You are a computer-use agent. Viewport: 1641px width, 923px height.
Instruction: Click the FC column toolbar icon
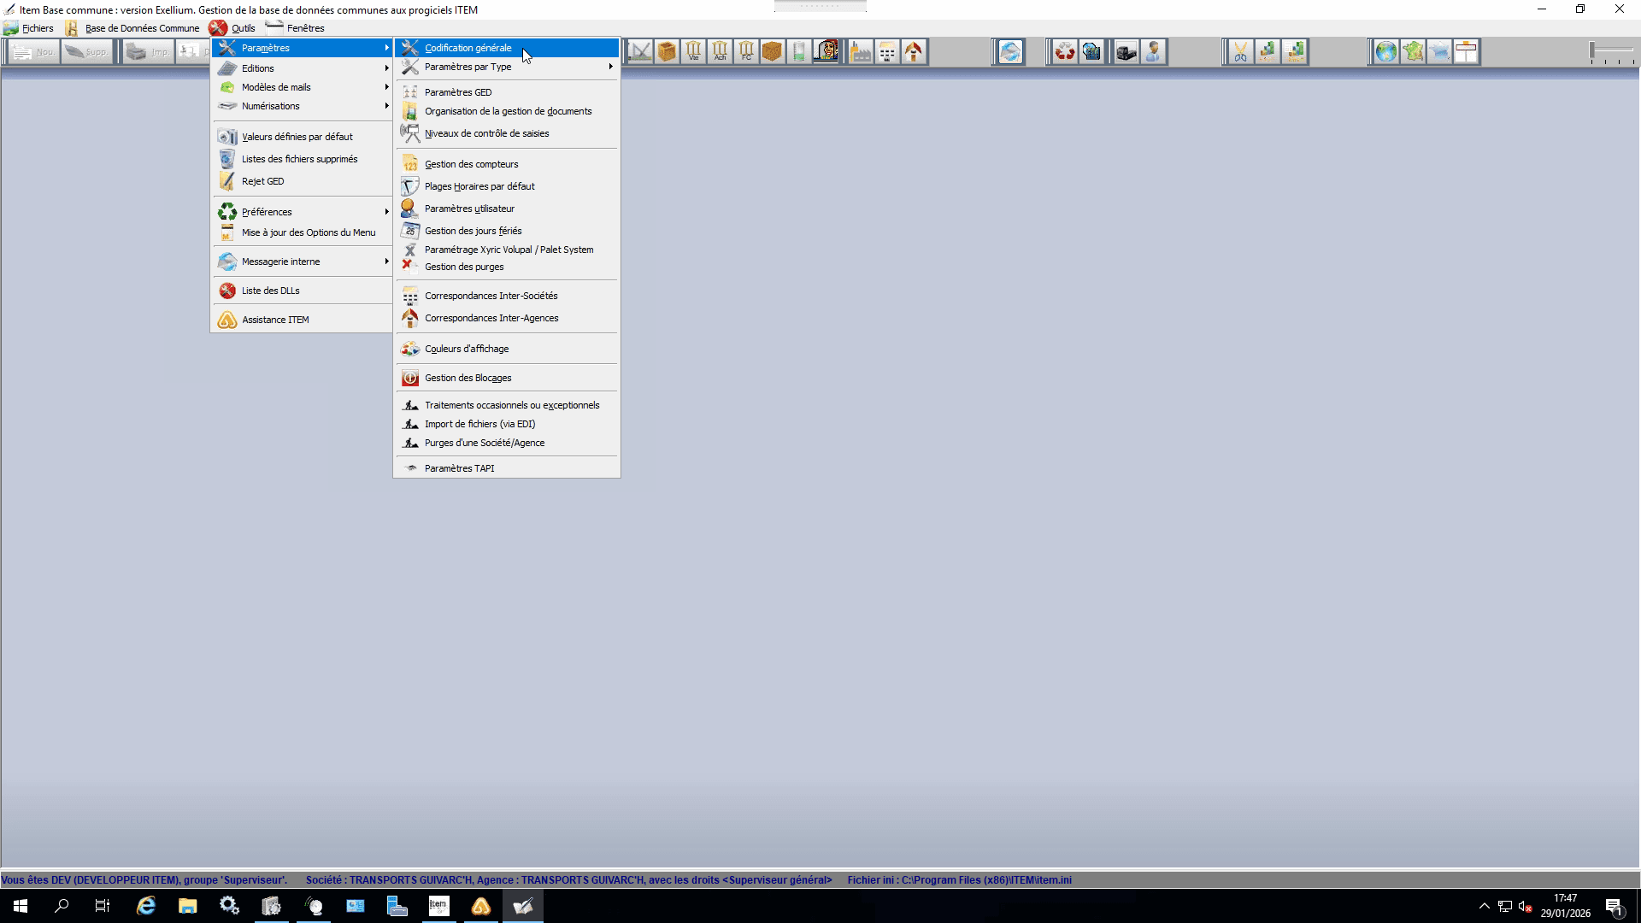(746, 52)
